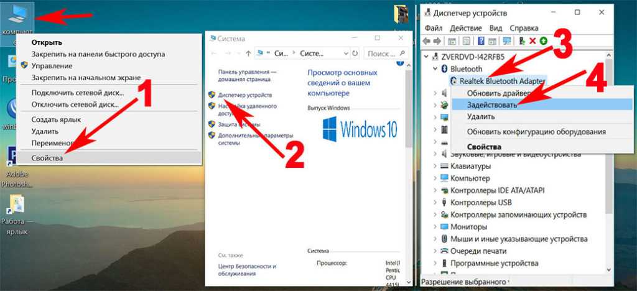Image resolution: width=637 pixels, height=291 pixels.
Task: Click the blue help icon in Device Manager toolbar
Action: click(x=481, y=41)
